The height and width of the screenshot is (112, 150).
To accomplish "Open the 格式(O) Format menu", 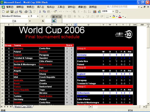I will coord(50,7).
